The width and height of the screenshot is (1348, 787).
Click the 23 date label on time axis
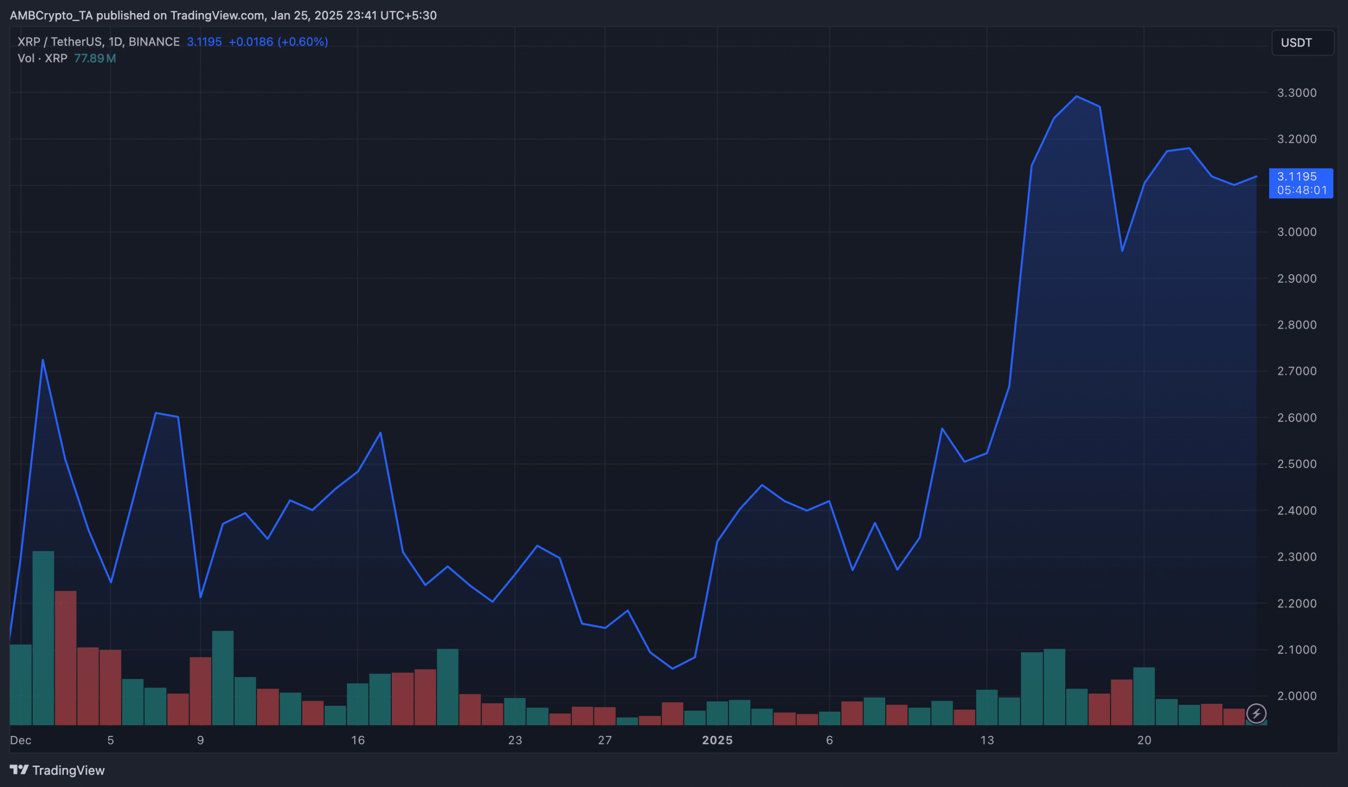(x=515, y=741)
